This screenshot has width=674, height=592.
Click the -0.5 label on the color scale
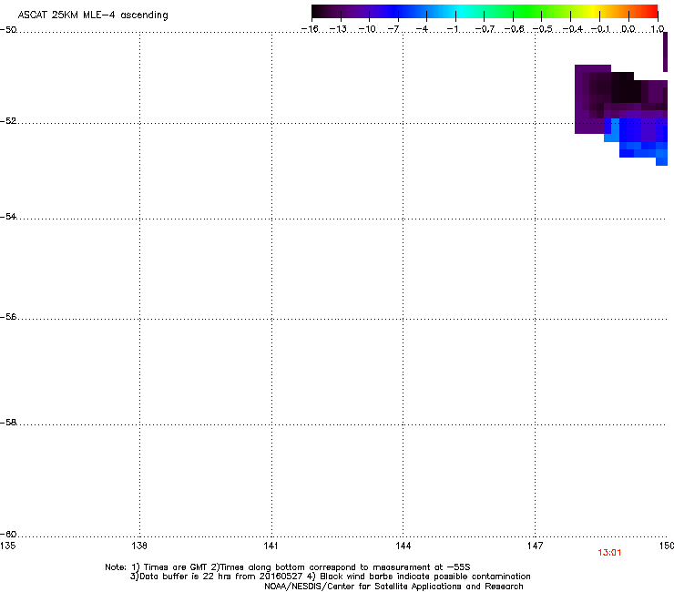click(543, 29)
